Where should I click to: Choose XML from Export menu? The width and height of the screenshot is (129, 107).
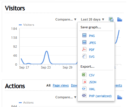pos(92,89)
